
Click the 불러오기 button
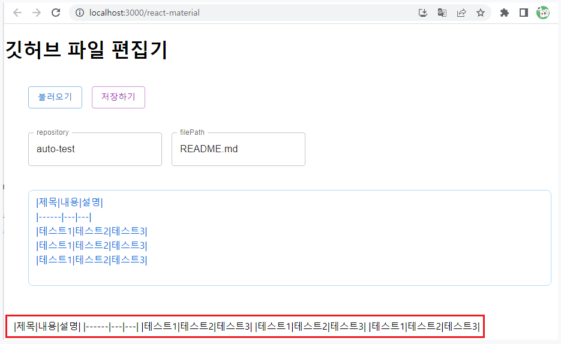click(55, 97)
